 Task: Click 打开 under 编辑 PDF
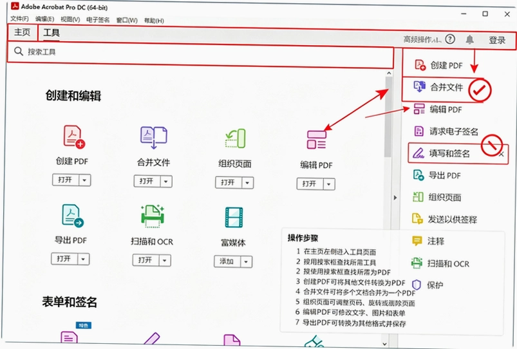(310, 184)
